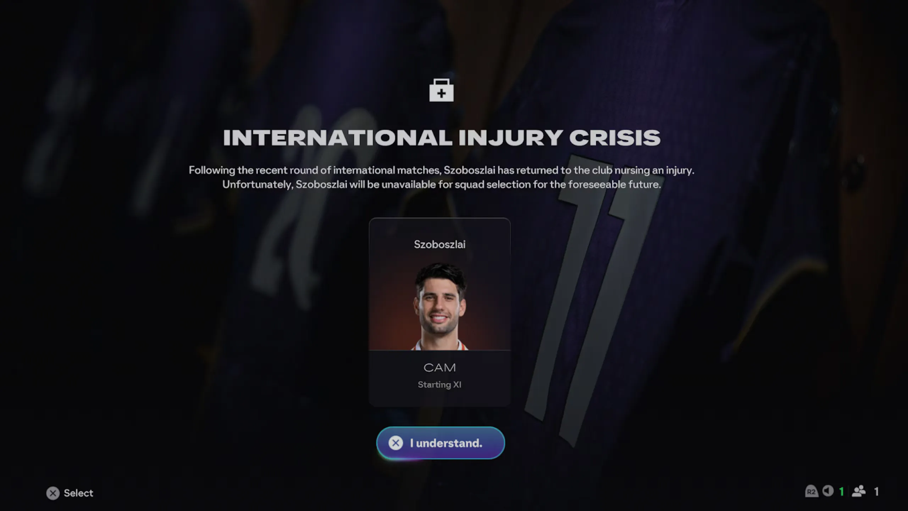Click the sentence starting 'Following the recent round'
The image size is (908, 511).
[442, 170]
